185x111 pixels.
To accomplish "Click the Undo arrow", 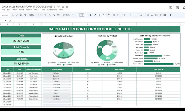I will click(13, 15).
